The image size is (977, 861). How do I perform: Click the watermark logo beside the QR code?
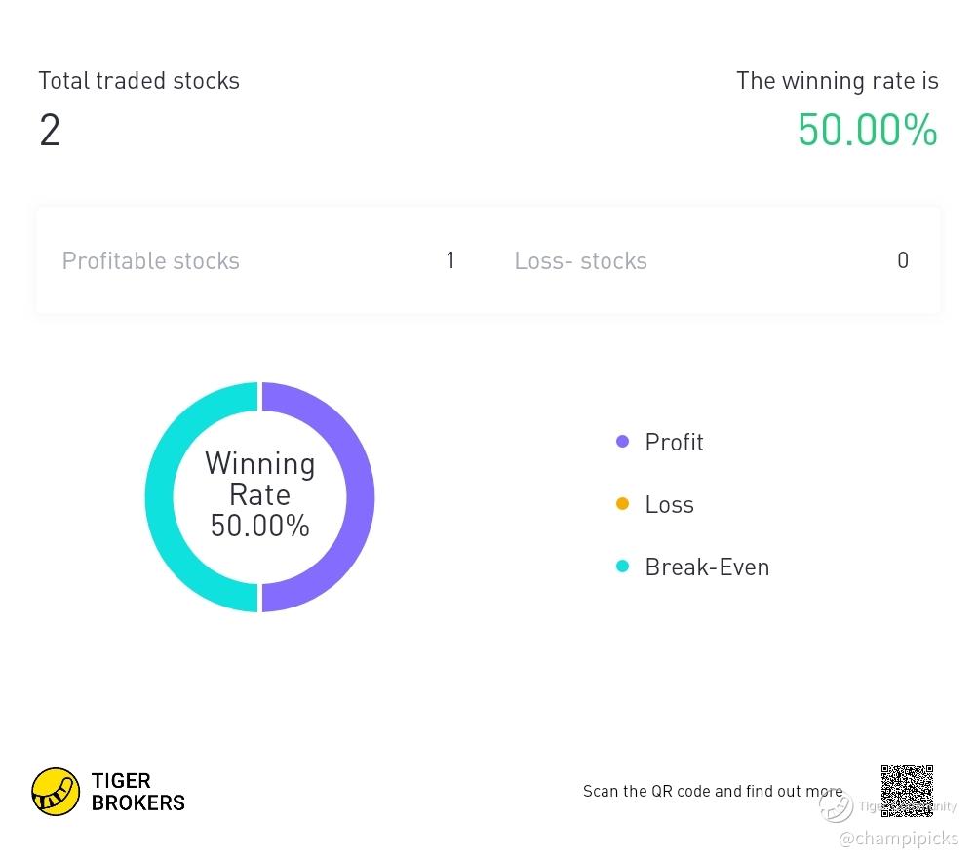pyautogui.click(x=836, y=806)
